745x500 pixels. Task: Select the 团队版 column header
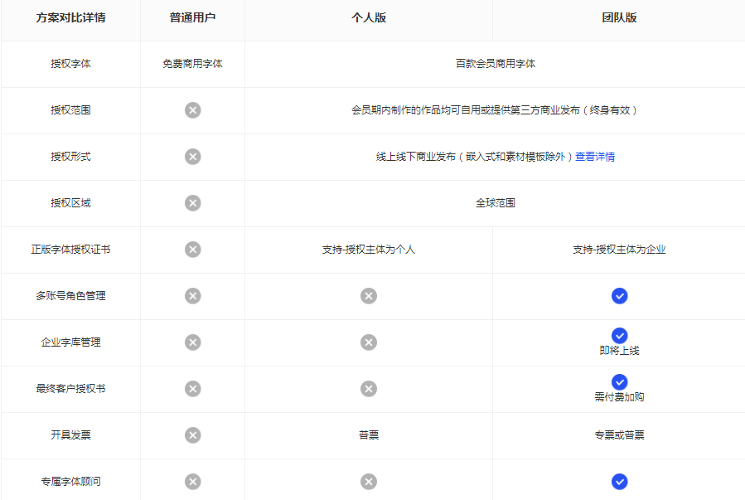(619, 17)
